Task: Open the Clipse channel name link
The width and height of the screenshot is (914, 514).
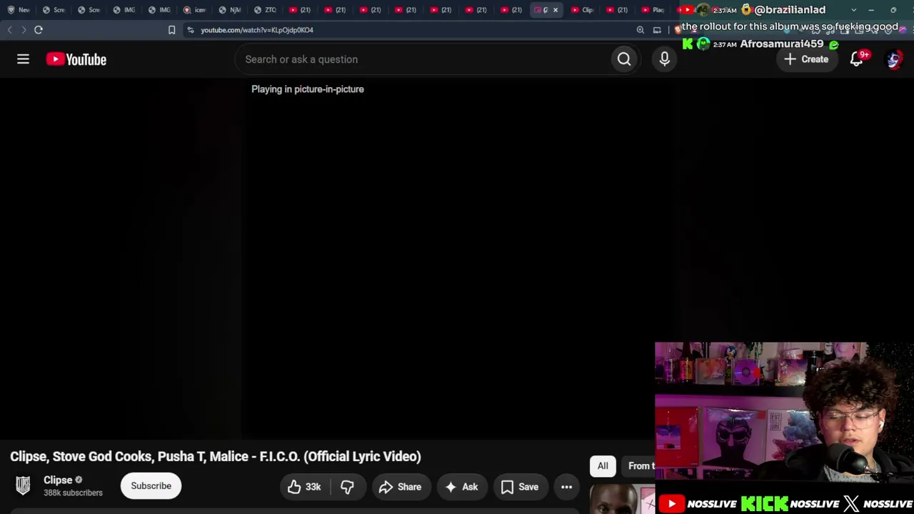Action: click(x=58, y=480)
